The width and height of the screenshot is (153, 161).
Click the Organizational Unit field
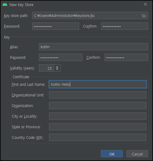98,95
